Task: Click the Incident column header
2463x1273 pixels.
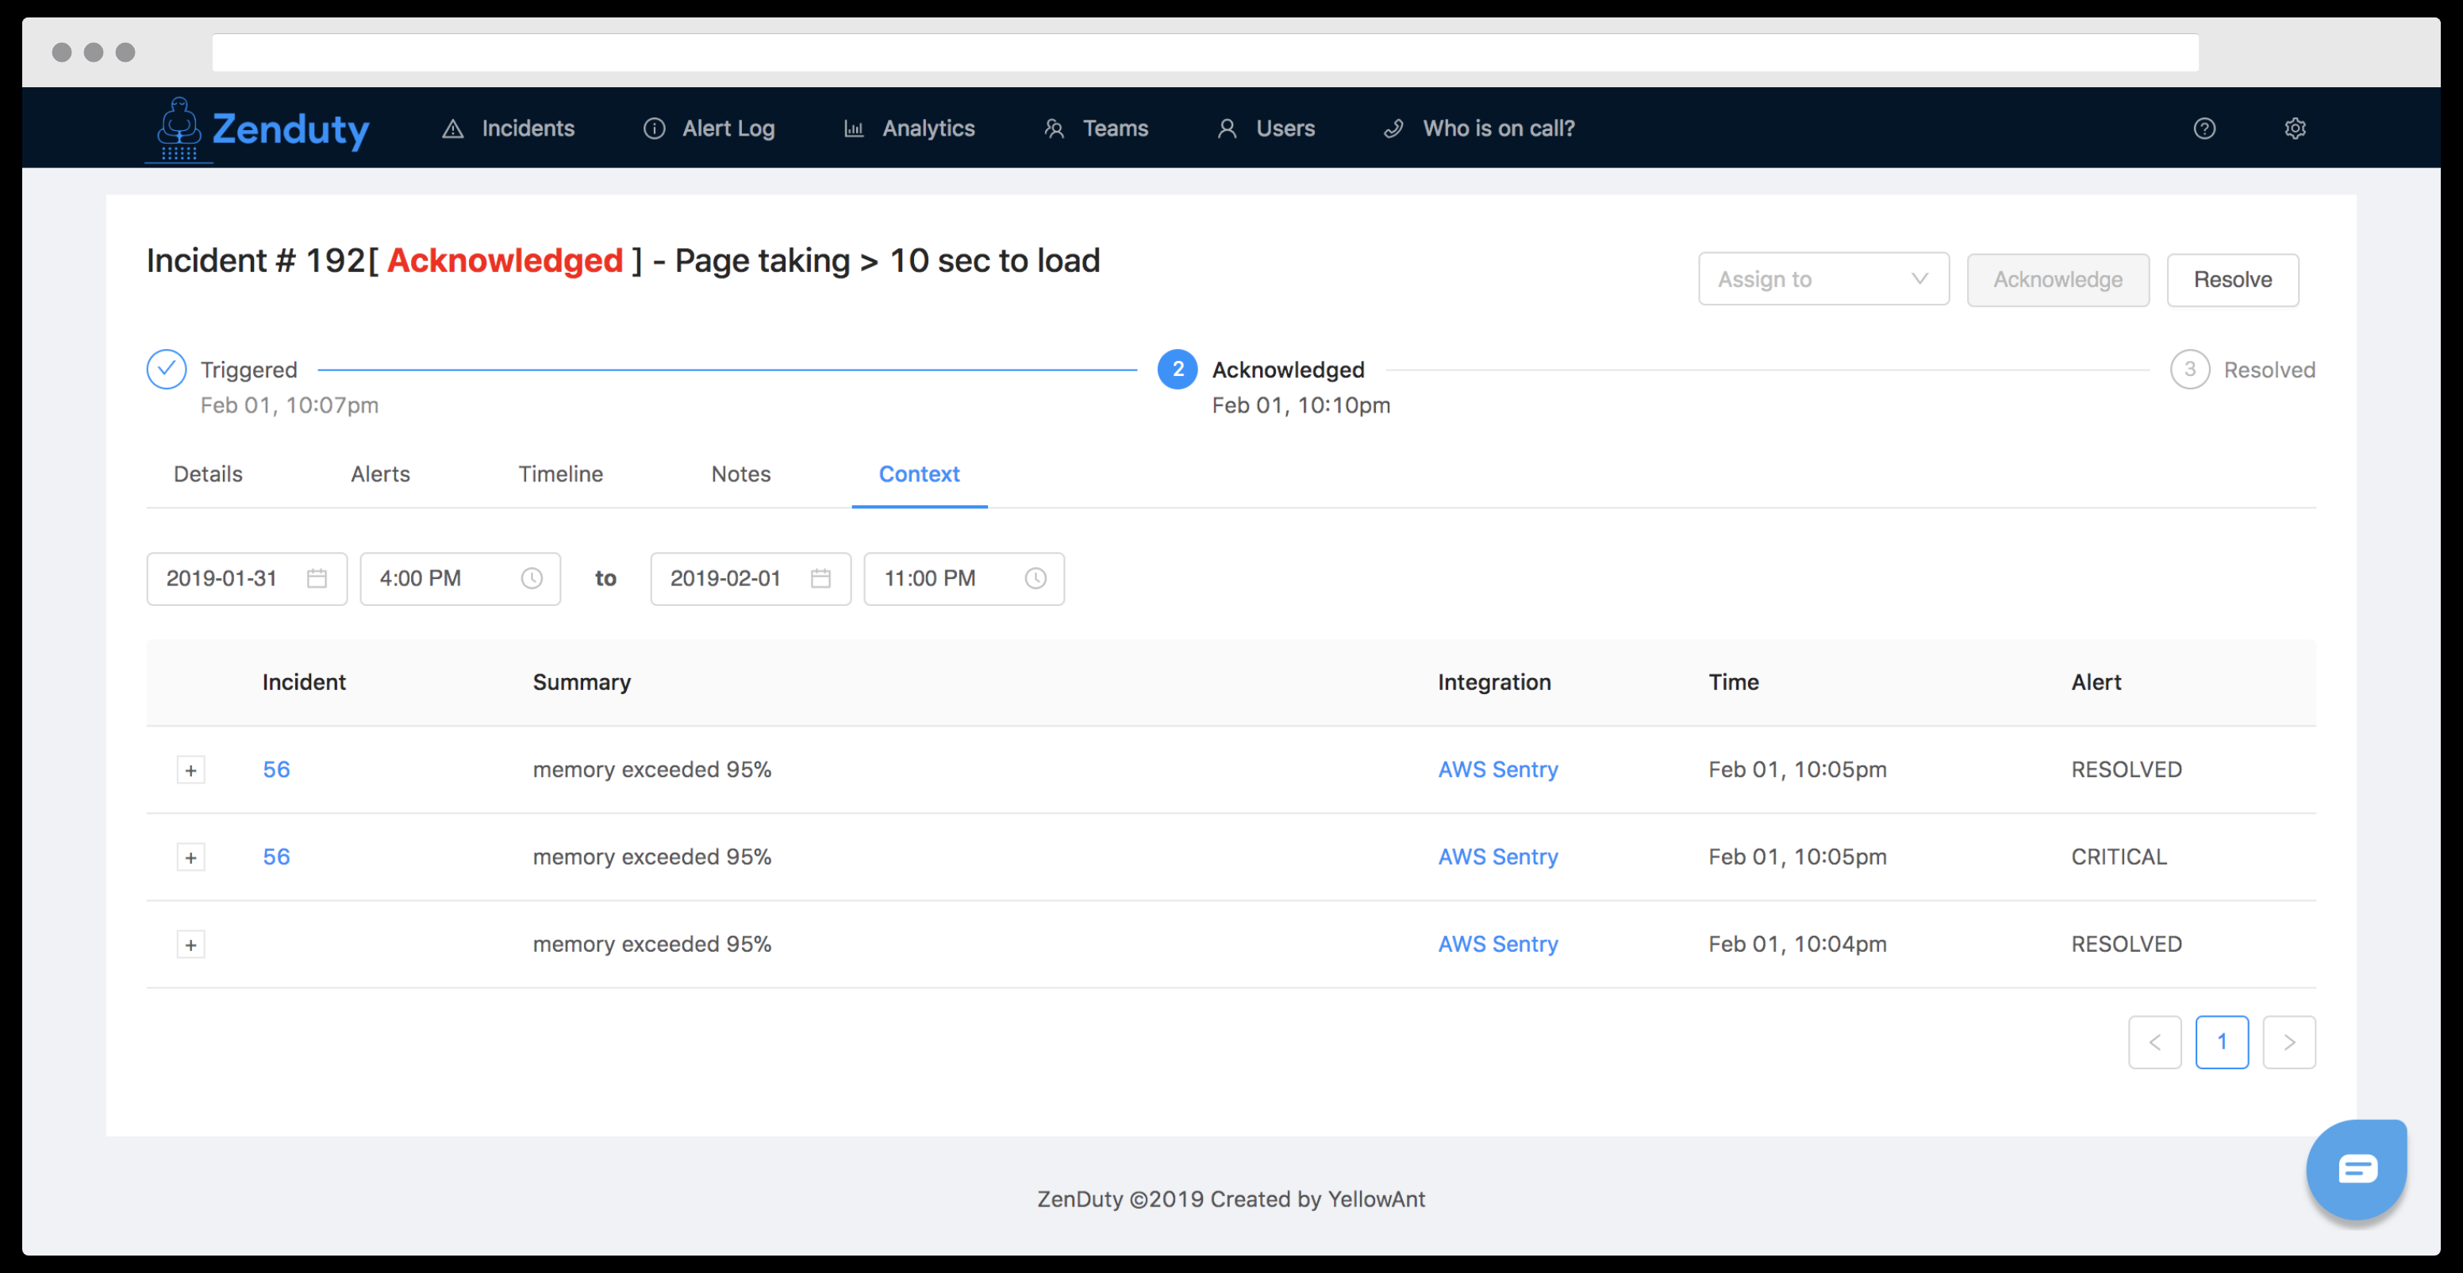Action: [x=303, y=682]
